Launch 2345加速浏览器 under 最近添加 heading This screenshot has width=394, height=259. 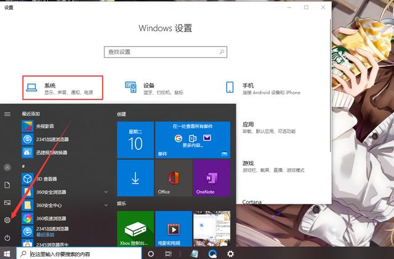65,139
